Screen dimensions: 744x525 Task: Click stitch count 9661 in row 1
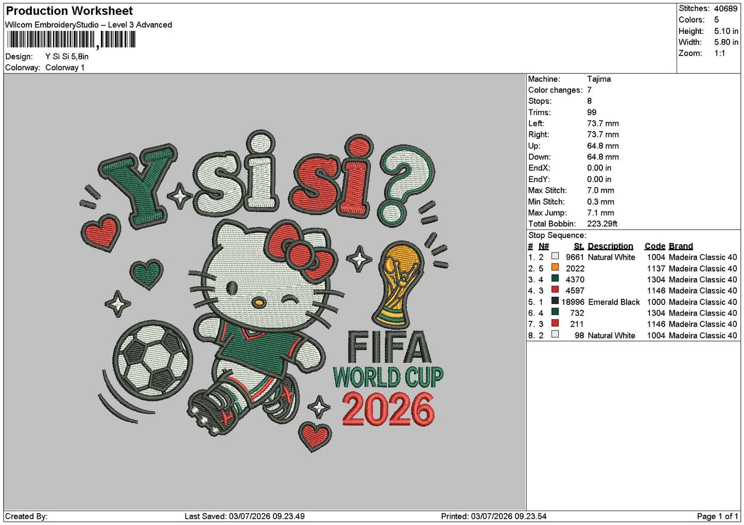575,257
